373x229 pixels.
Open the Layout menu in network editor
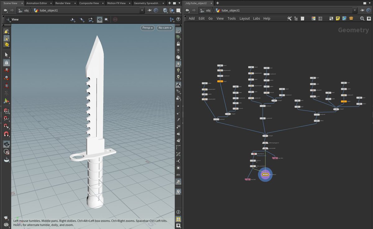coord(245,18)
